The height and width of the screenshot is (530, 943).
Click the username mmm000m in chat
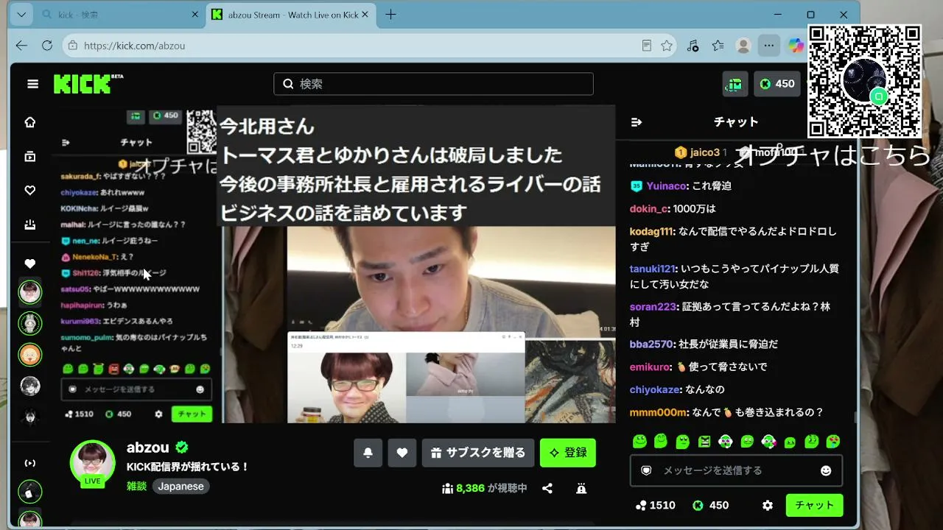click(659, 412)
